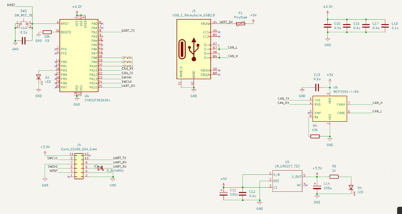Select the R5 1k resistor
The height and width of the screenshot is (214, 402).
click(x=334, y=176)
